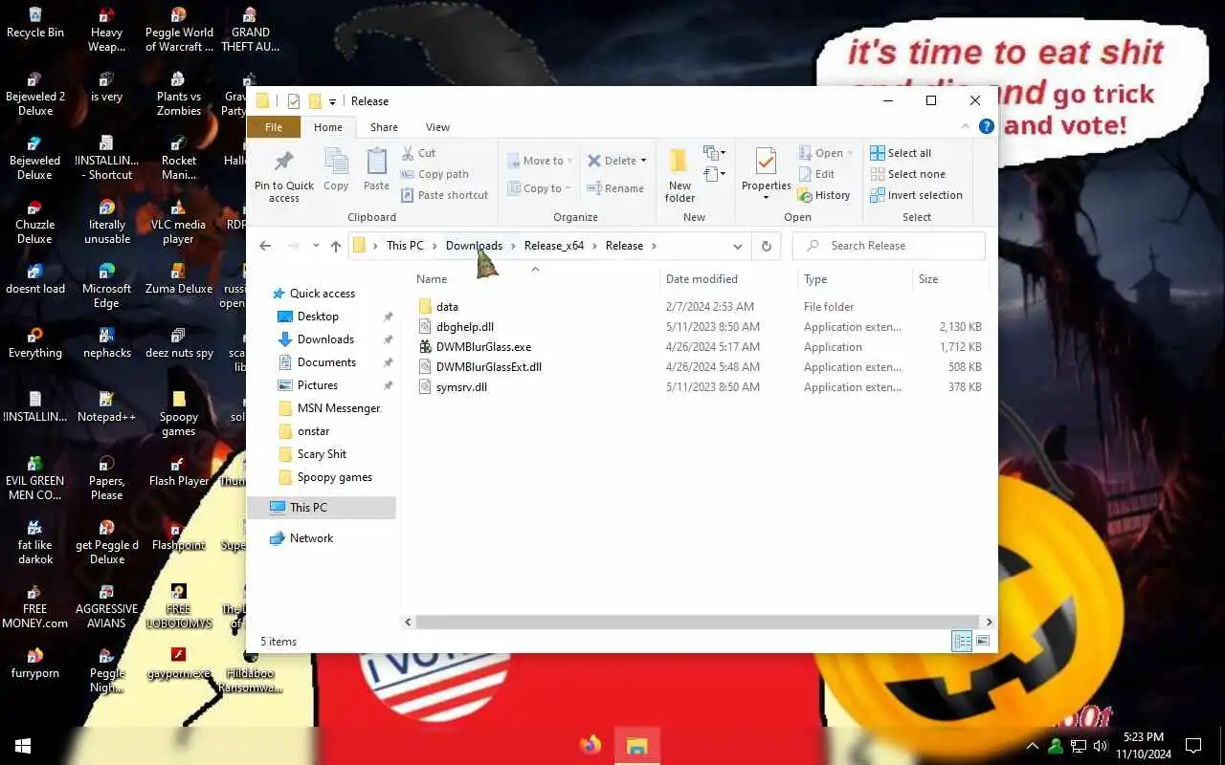Click Invert selection in ribbon

point(916,195)
